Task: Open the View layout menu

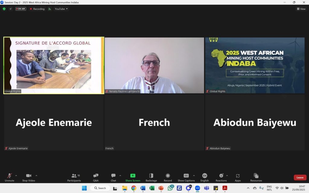Action: (301, 9)
